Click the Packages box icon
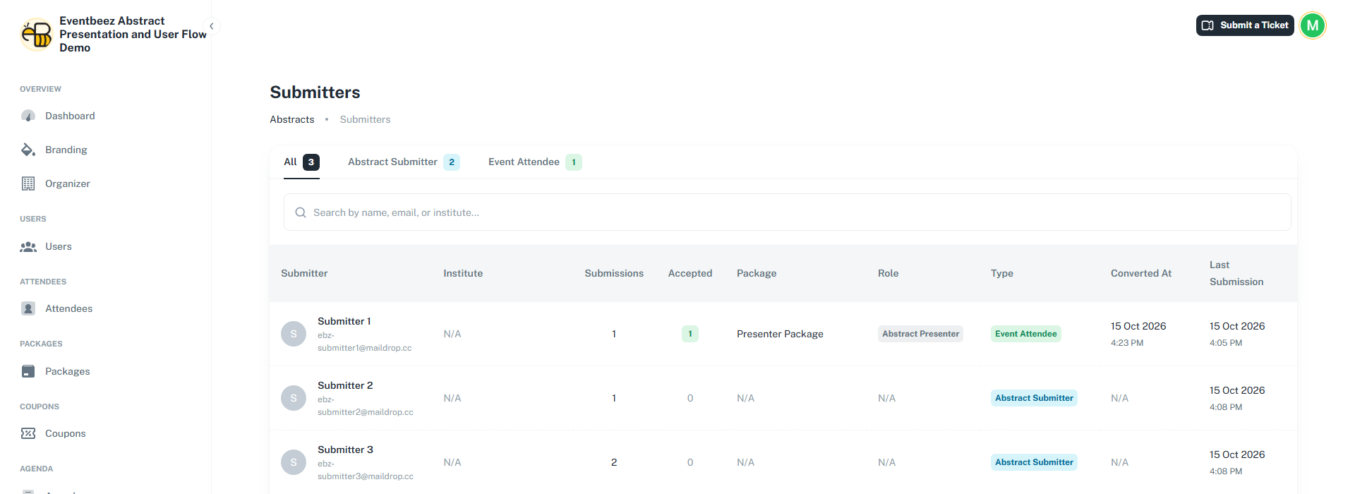The image size is (1355, 494). coord(28,371)
